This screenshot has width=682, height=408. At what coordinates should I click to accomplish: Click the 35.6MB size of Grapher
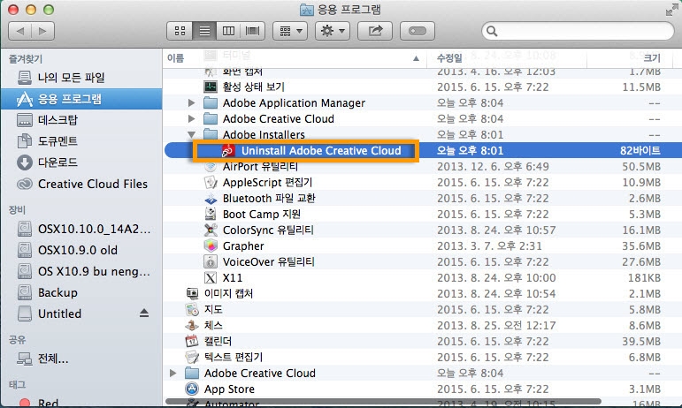tap(641, 246)
